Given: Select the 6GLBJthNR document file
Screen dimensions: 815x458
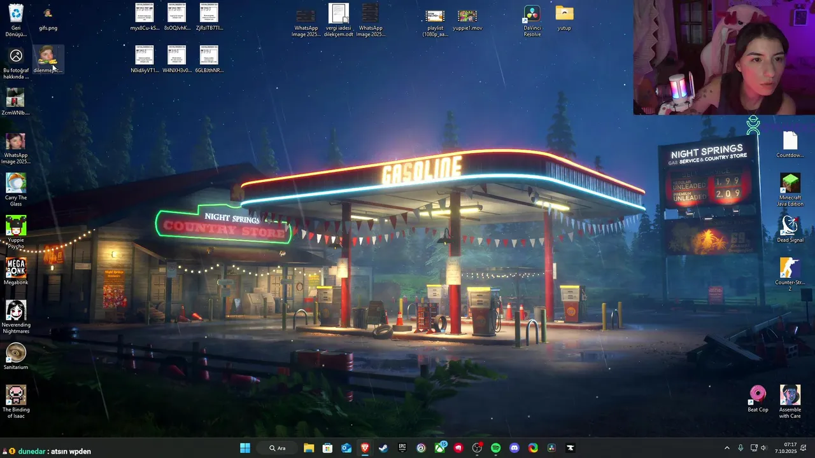Looking at the screenshot, I should click(x=209, y=60).
